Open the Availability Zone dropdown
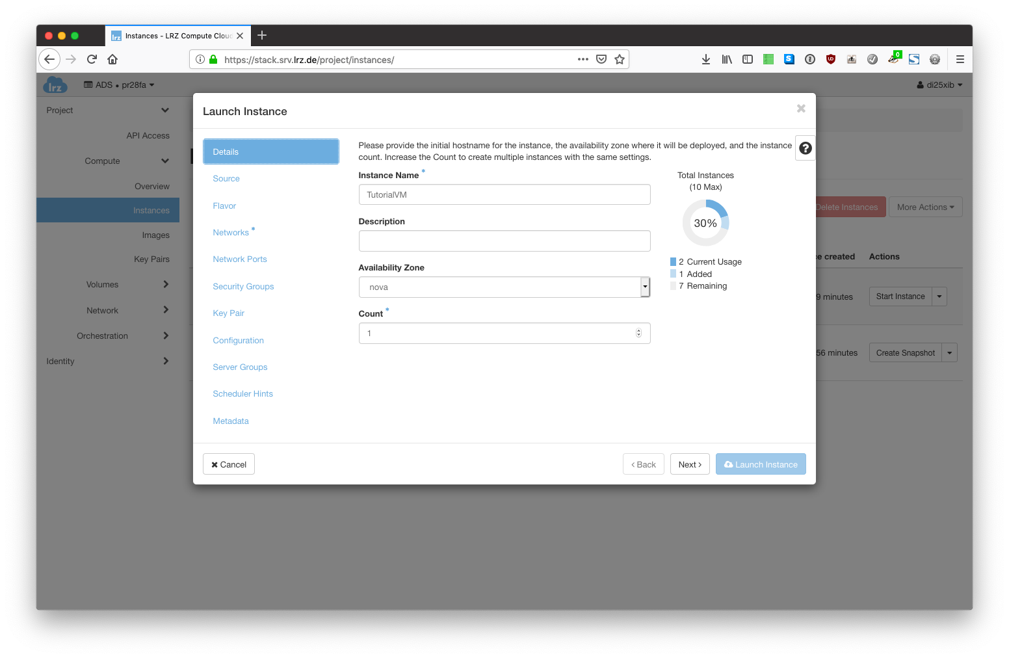 pyautogui.click(x=504, y=287)
